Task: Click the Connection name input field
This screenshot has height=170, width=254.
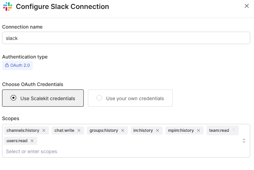Action: tap(126, 38)
